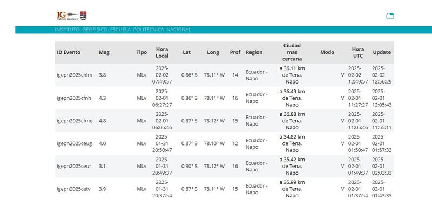Click the Mag column header

104,52
